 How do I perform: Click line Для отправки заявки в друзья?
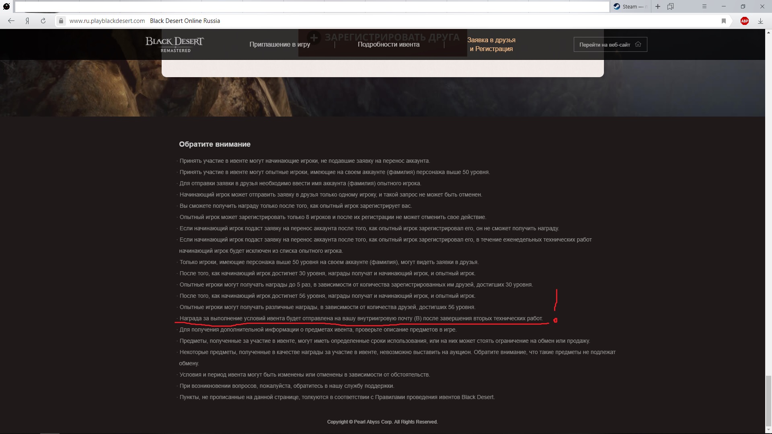300,183
